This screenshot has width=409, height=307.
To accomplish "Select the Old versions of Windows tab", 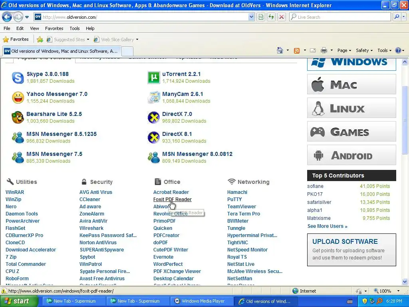I will 62,51.
